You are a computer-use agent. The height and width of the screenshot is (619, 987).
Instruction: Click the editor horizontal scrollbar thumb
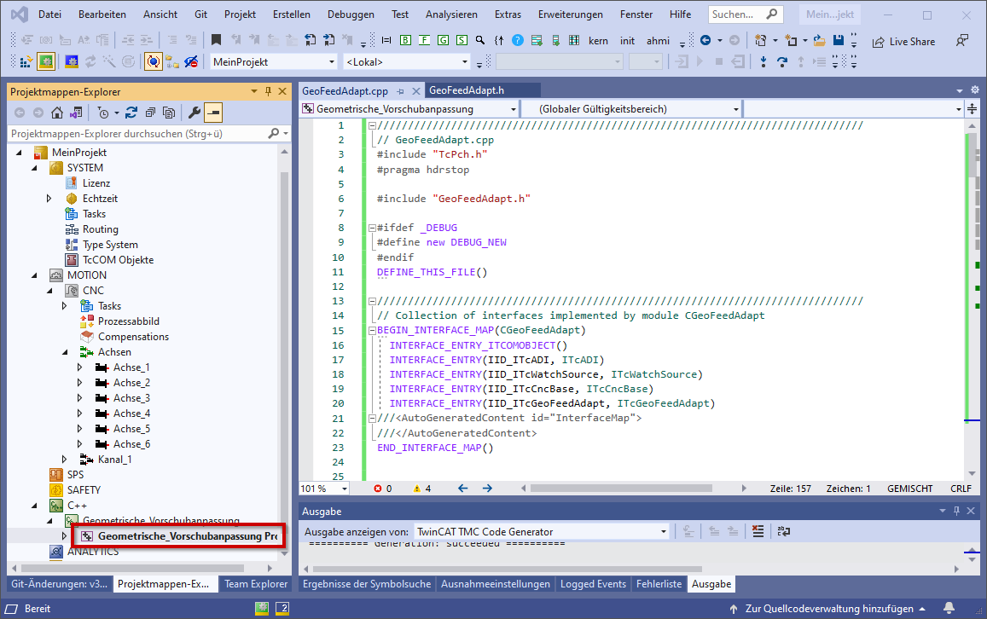coord(621,489)
